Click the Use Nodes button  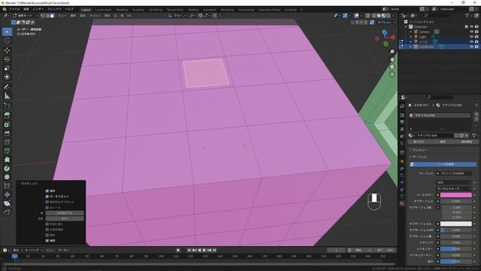click(x=443, y=164)
